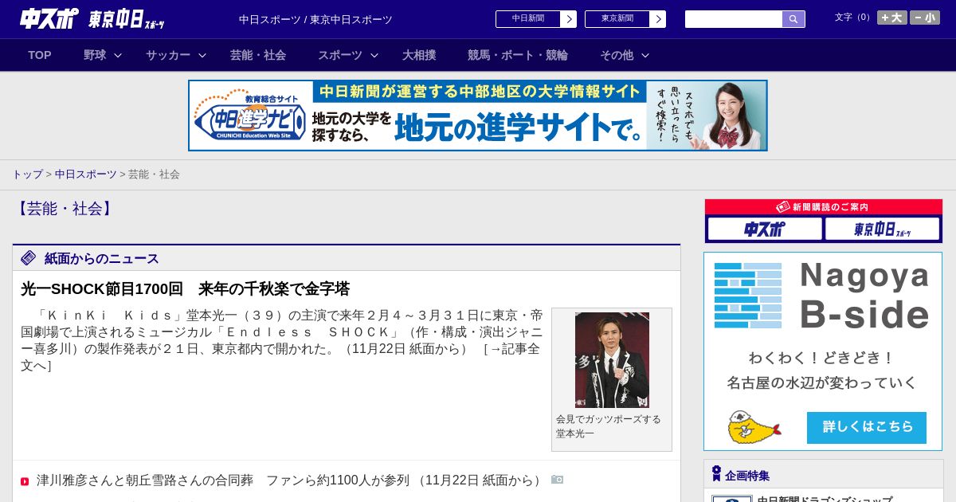The image size is (956, 502).
Task: Click the camera icon after 津川雅彦 article
Action: pos(558,480)
